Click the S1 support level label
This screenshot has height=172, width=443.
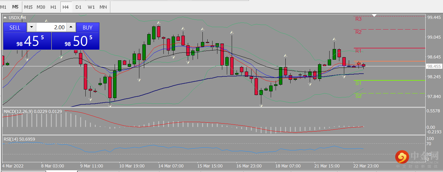[359, 83]
